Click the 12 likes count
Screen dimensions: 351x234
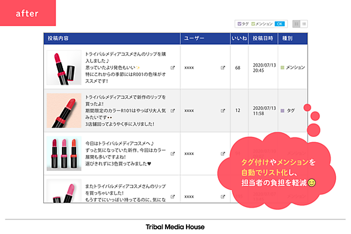coord(238,111)
